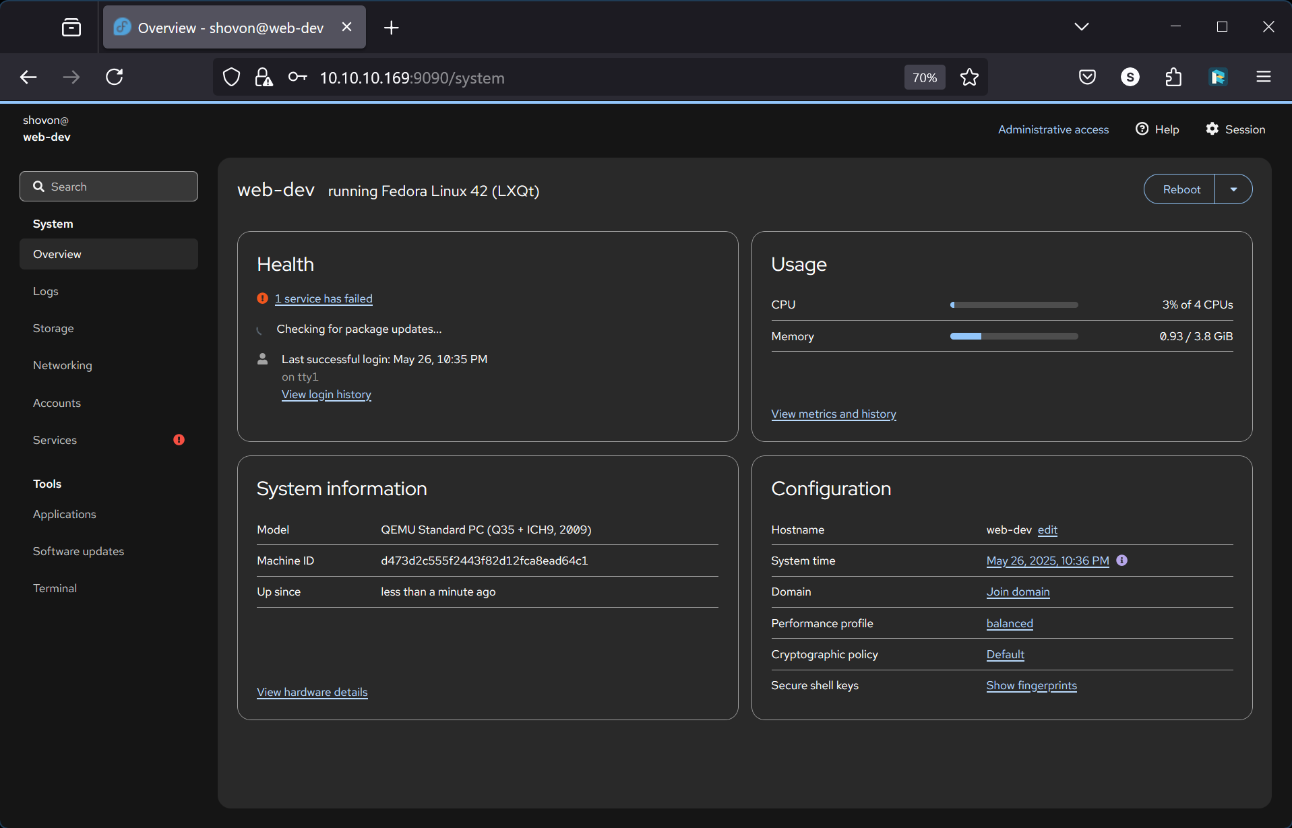Open View hardware details link
This screenshot has height=828, width=1292.
pos(312,692)
